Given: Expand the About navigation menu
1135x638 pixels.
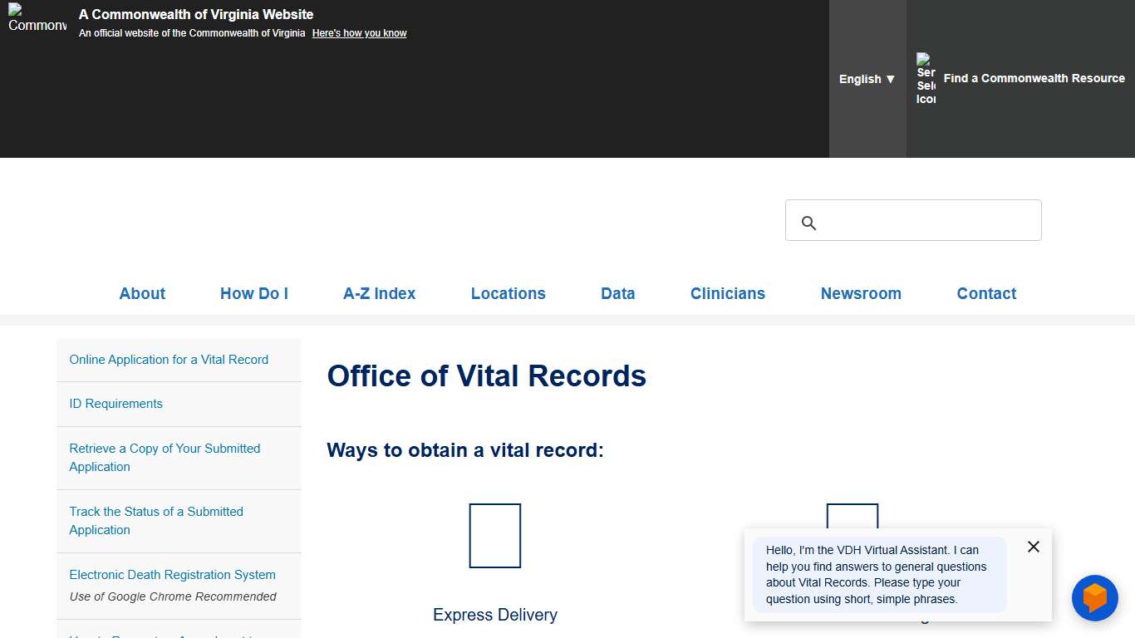Looking at the screenshot, I should pyautogui.click(x=142, y=293).
